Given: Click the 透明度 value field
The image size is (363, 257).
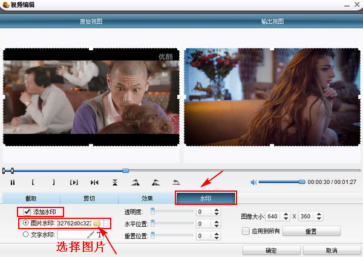Looking at the screenshot, I should [x=204, y=212].
